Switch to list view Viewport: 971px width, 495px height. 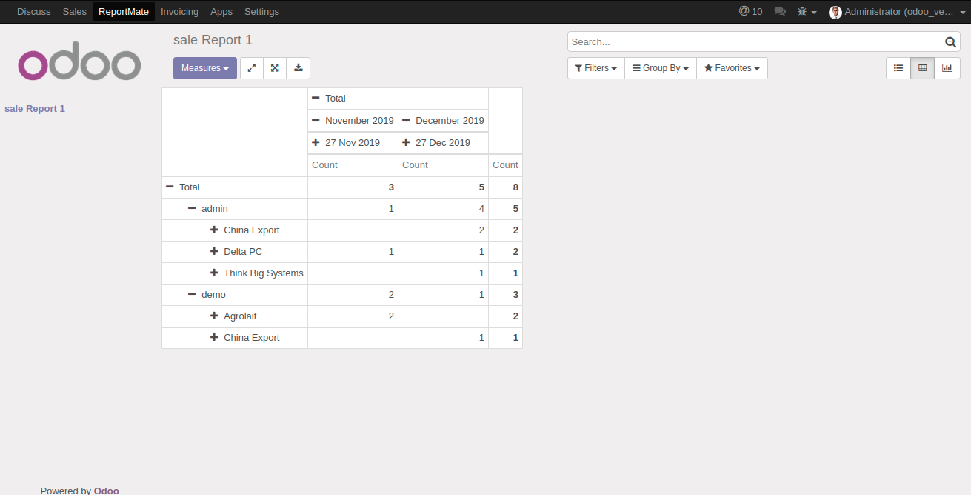tap(898, 68)
